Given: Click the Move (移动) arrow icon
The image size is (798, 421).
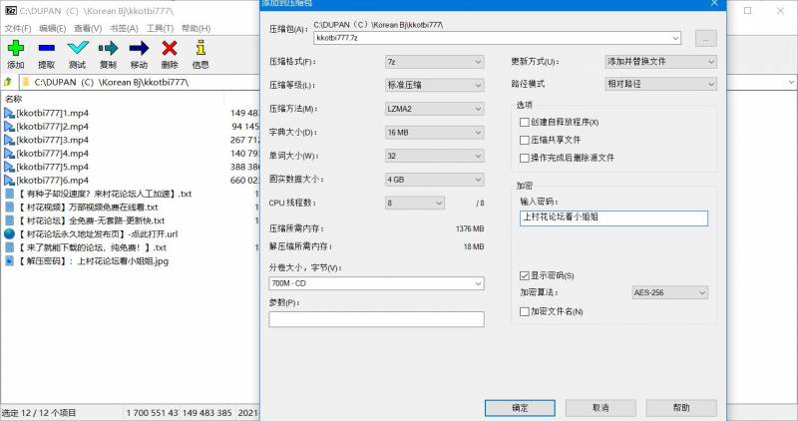Looking at the screenshot, I should 139,48.
